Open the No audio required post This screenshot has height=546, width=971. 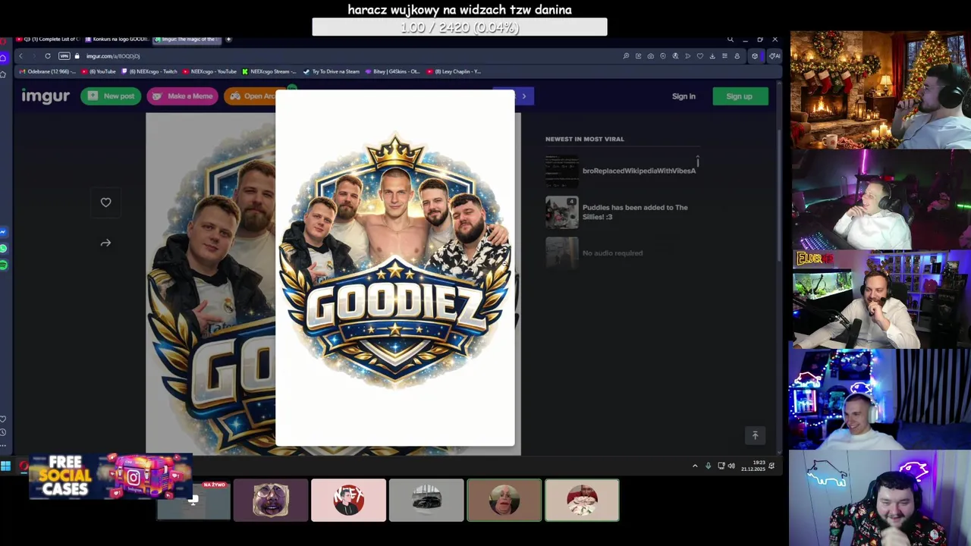[612, 253]
